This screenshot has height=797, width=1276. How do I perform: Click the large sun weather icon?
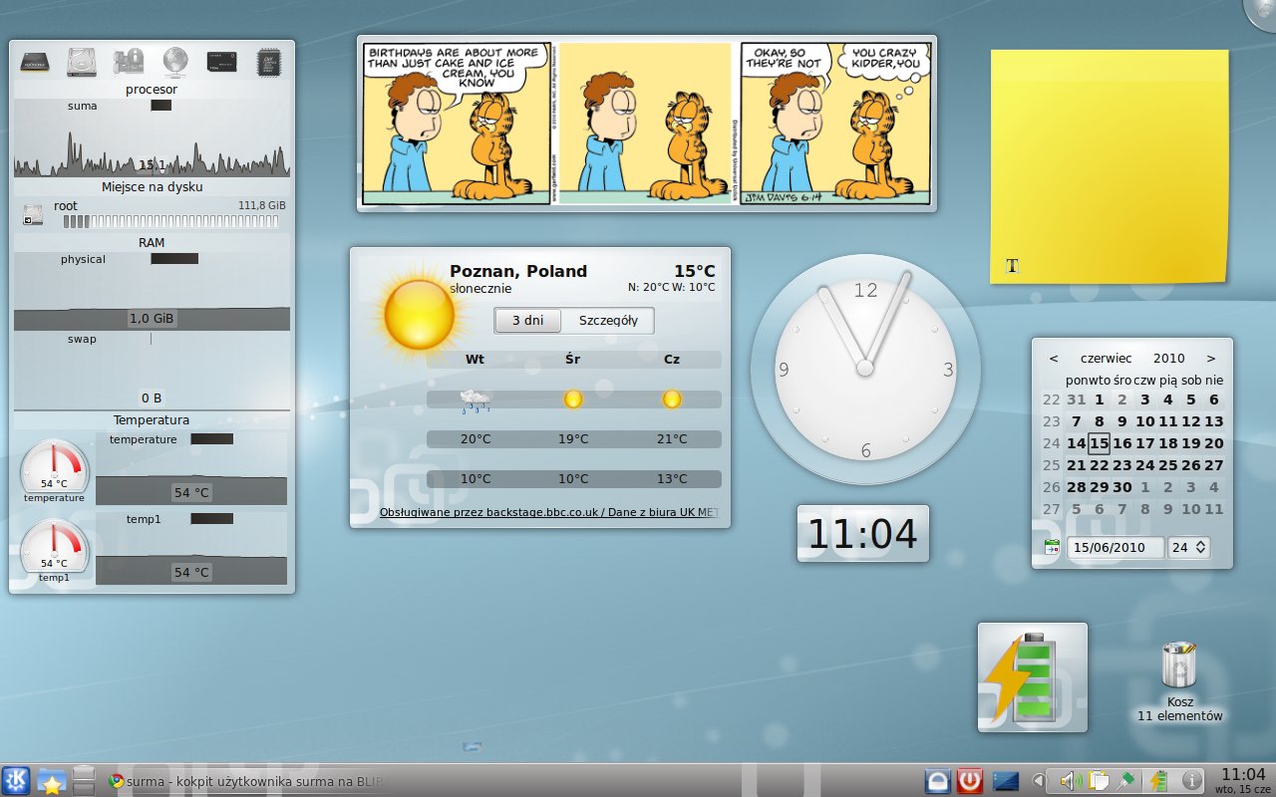click(x=419, y=314)
